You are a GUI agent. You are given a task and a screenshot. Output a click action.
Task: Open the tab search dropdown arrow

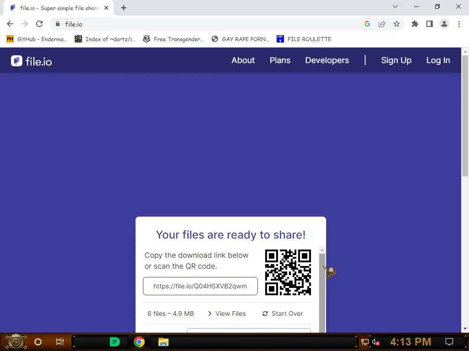395,6
